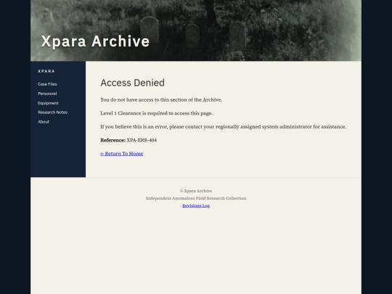The height and width of the screenshot is (294, 392).
Task: Open the Revisions Log footer link
Action: tap(196, 205)
